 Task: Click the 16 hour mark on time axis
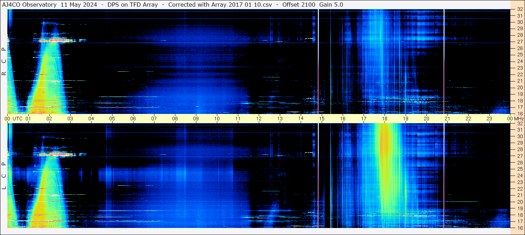pos(343,119)
